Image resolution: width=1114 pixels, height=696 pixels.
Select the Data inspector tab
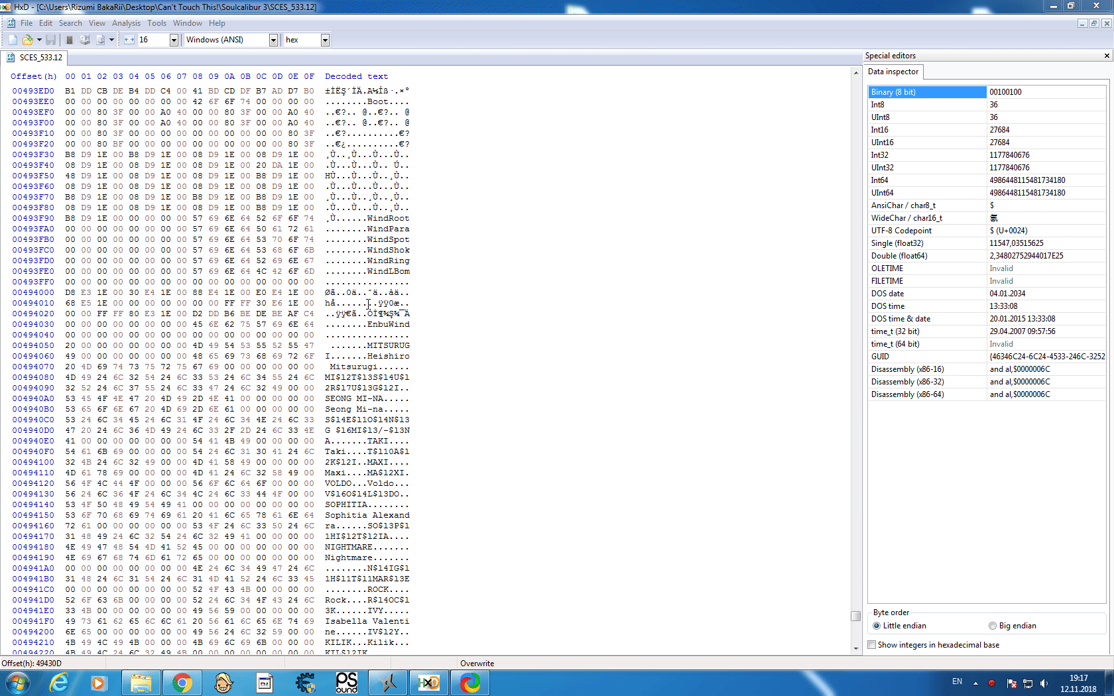click(x=893, y=72)
